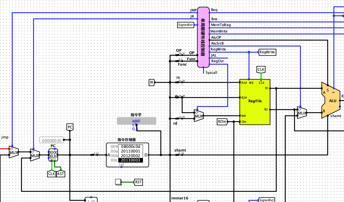Toggle the RST input pin box
This screenshot has width=344, height=202.
(118, 182)
